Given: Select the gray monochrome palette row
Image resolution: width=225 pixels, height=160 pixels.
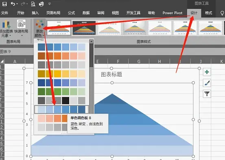Looking at the screenshot, I should tap(61, 65).
